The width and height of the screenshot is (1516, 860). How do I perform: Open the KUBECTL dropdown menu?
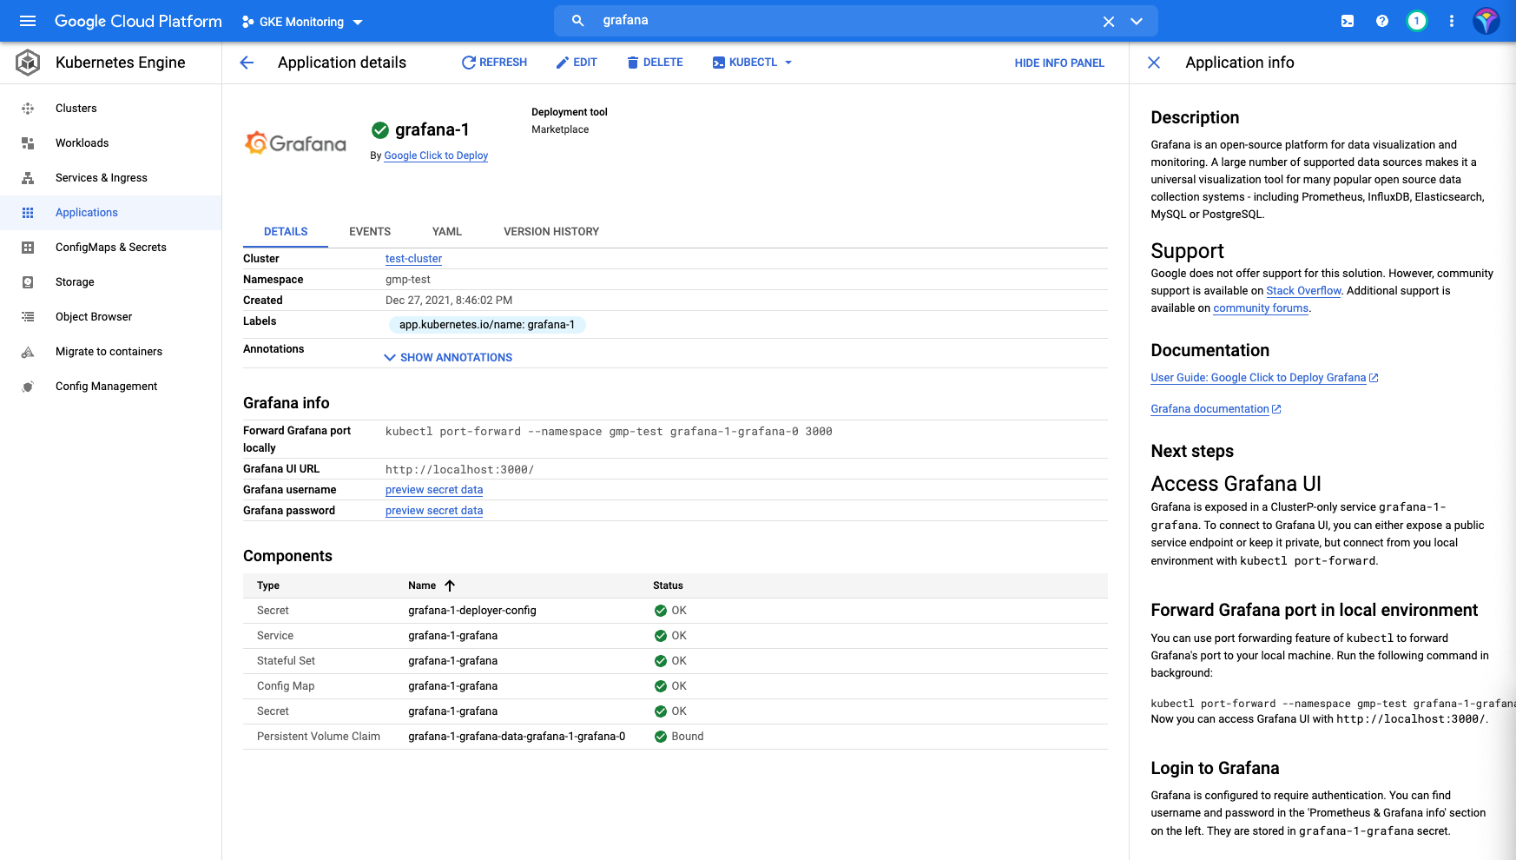752,63
